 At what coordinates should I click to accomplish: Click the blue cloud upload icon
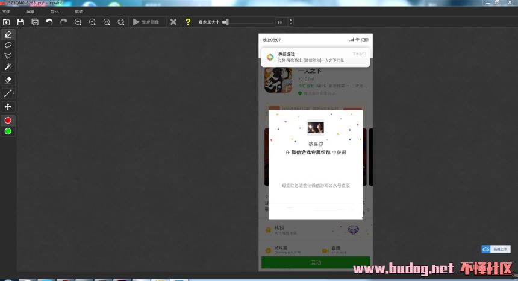click(x=486, y=250)
